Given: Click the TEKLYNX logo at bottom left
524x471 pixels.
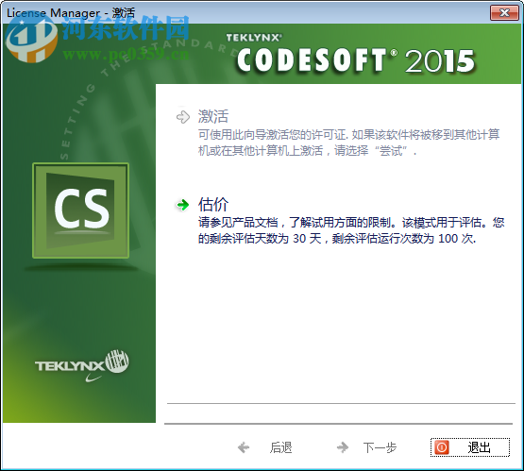Looking at the screenshot, I should point(82,365).
